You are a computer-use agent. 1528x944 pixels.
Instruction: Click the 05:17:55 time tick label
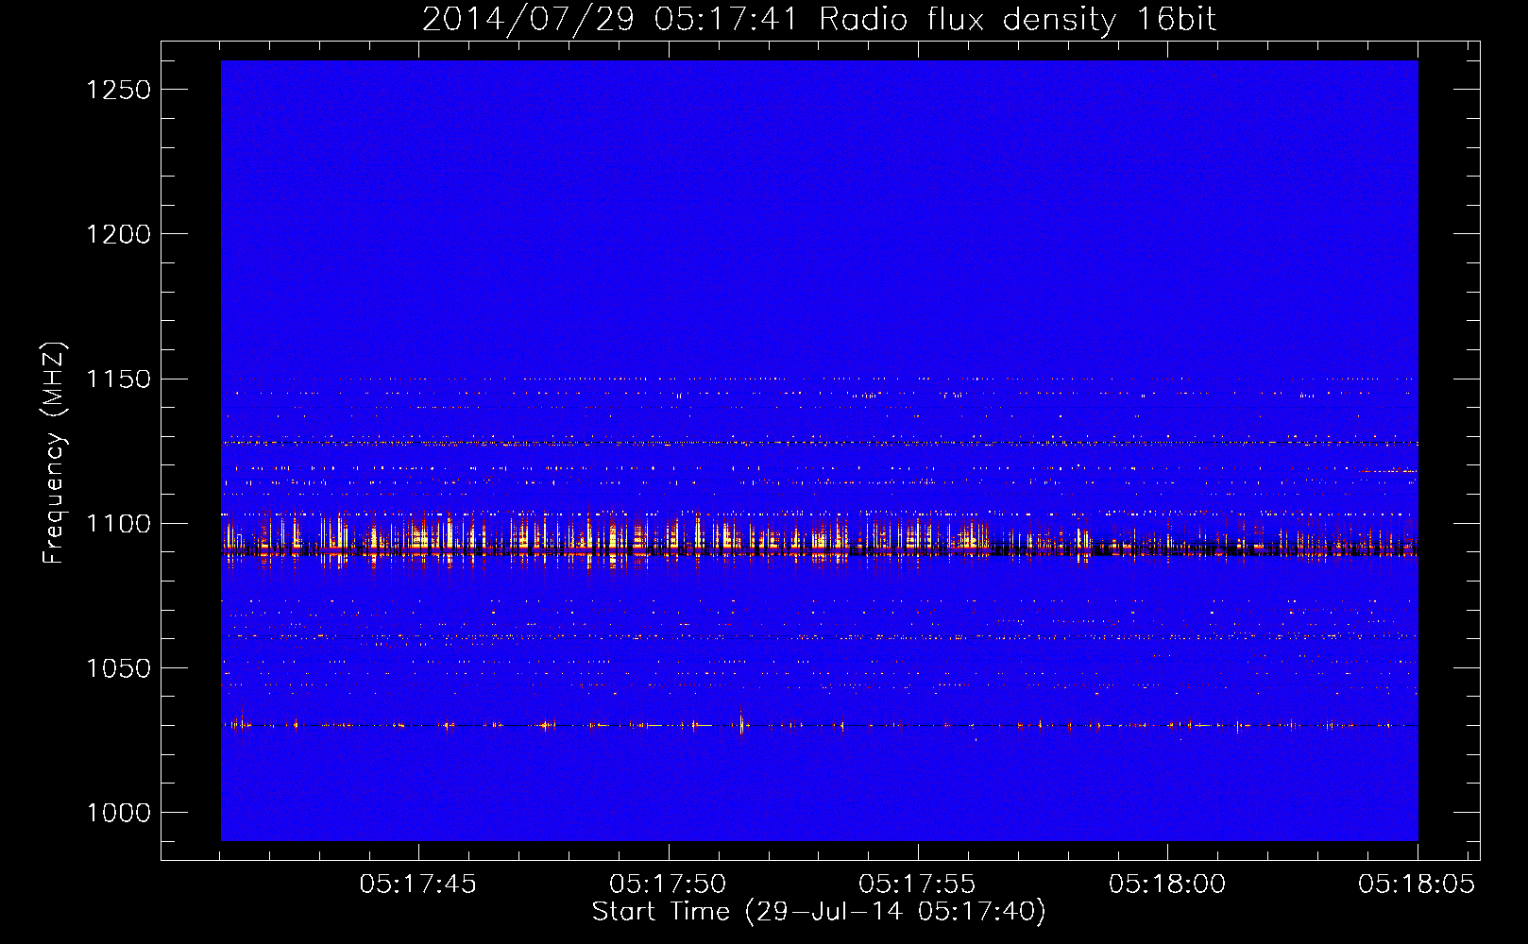[x=917, y=885]
